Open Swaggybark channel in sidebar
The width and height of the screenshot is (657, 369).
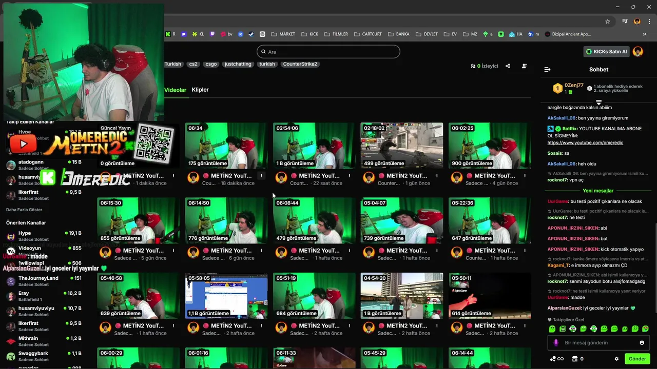click(44, 357)
